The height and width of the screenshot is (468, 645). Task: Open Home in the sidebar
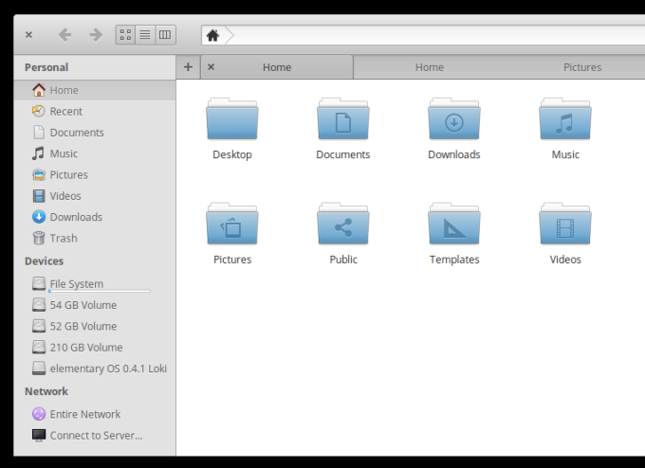click(x=95, y=90)
